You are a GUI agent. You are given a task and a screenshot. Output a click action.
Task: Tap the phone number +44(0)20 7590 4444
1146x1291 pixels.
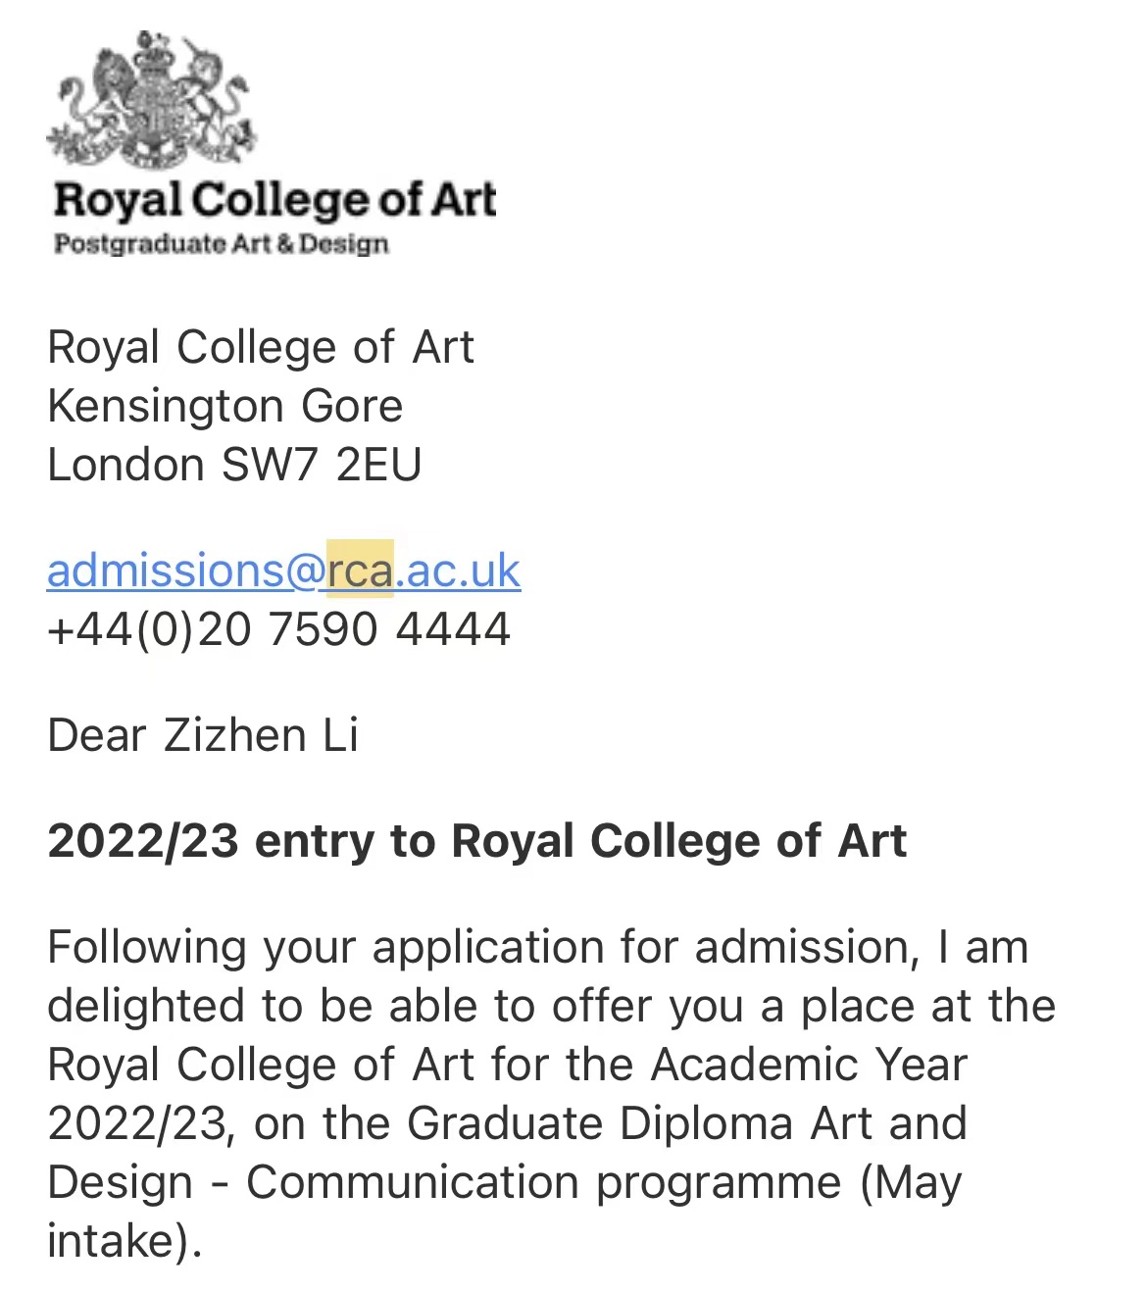(x=278, y=628)
